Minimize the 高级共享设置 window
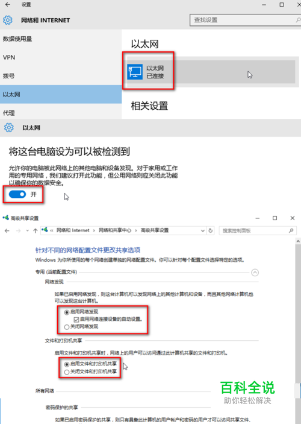The image size is (301, 424). click(258, 218)
